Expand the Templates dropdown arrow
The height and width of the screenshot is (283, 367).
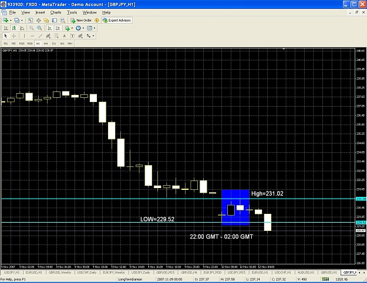[95, 28]
